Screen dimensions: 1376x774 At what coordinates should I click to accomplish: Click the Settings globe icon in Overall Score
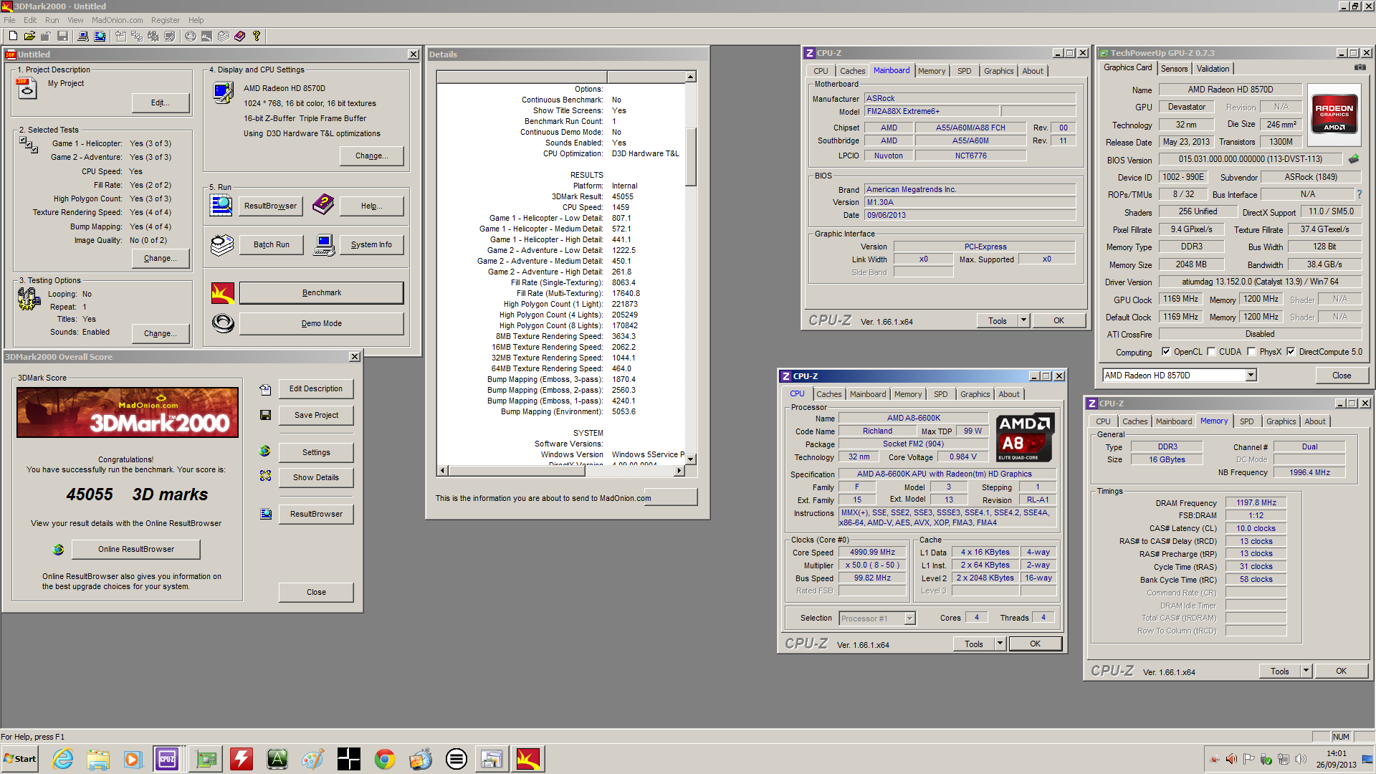tap(265, 451)
